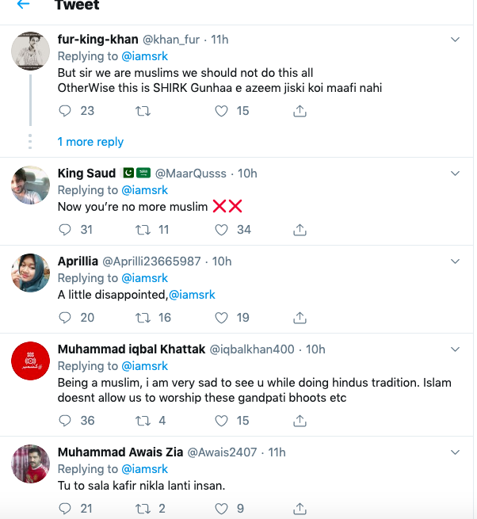Open more options on fur-king-khan's tweet
Image resolution: width=477 pixels, height=519 pixels.
[456, 39]
